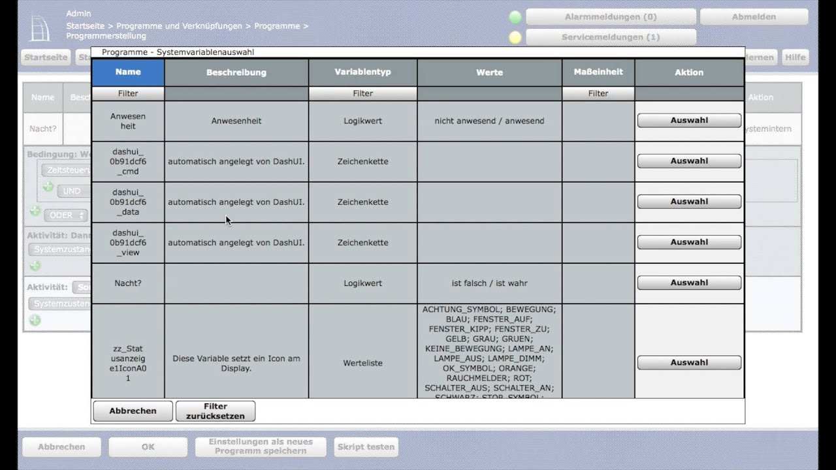Open the Variablentyp column filter
Image resolution: width=836 pixels, height=470 pixels.
coord(362,93)
